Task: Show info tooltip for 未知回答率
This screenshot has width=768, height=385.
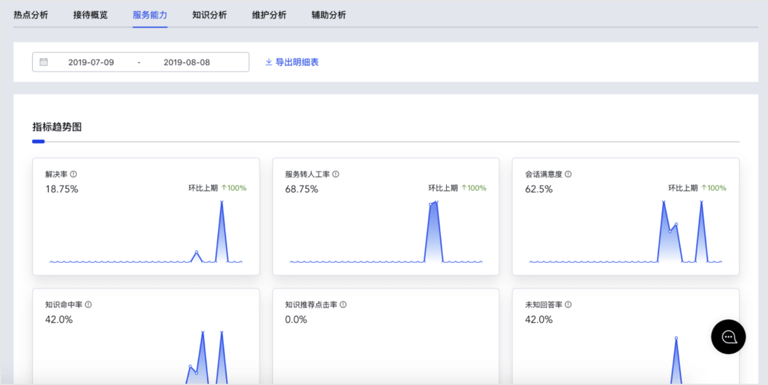Action: click(x=568, y=304)
